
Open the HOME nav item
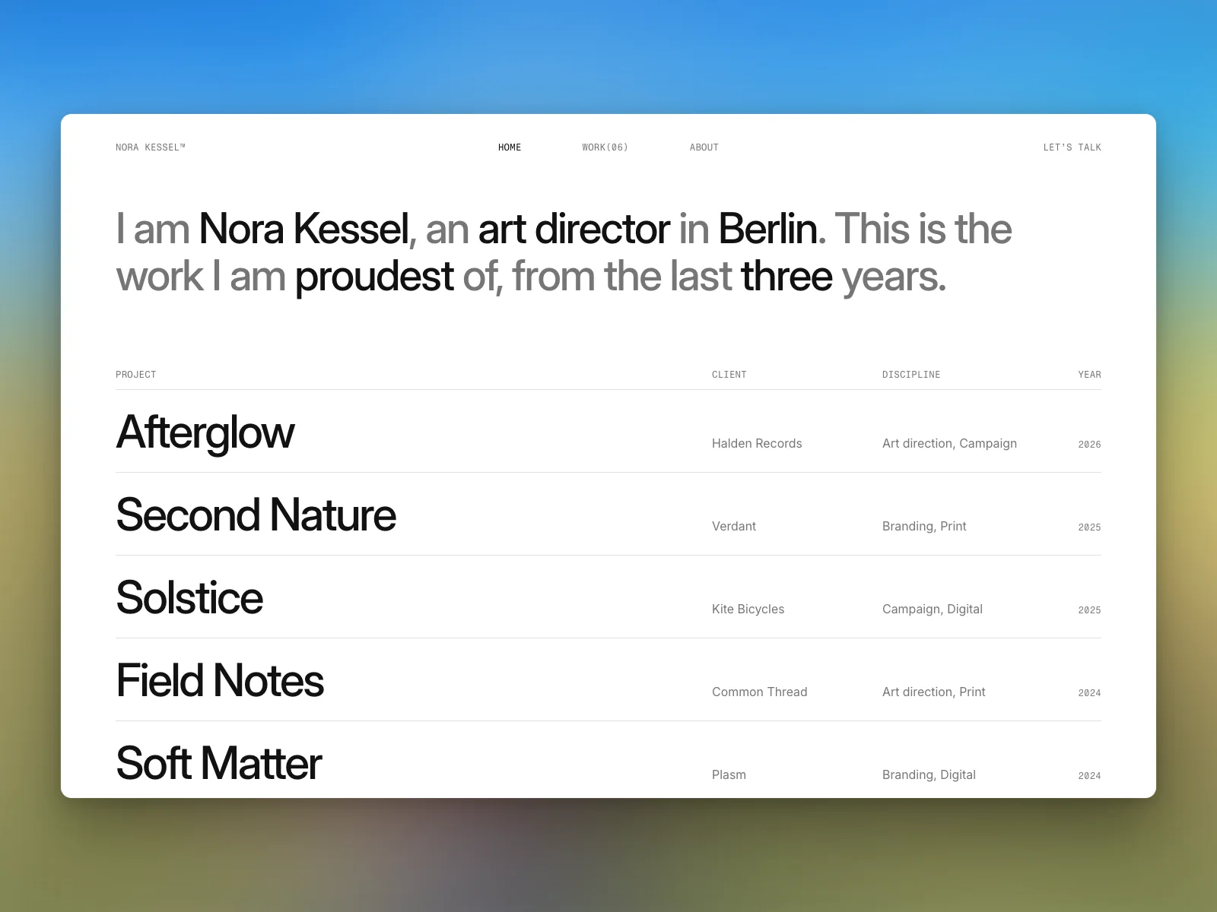click(x=510, y=147)
